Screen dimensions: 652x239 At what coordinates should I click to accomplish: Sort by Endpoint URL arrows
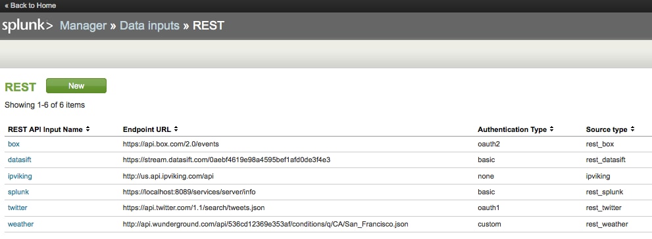[x=176, y=129]
